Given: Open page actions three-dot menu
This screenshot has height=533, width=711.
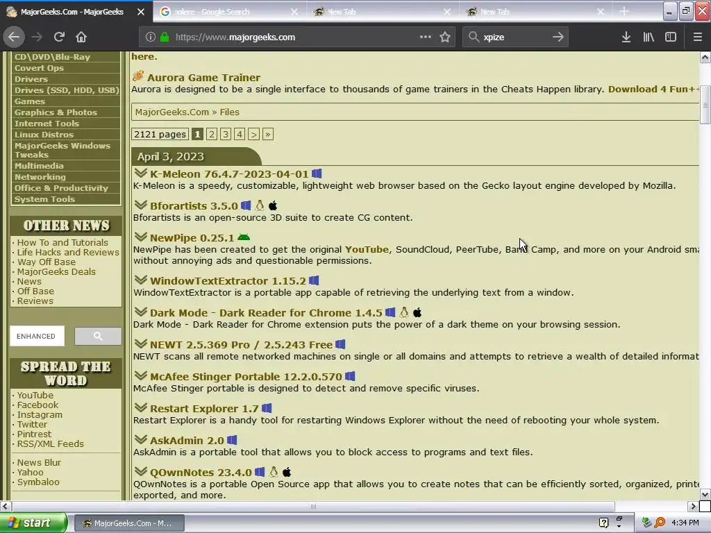Looking at the screenshot, I should (426, 37).
